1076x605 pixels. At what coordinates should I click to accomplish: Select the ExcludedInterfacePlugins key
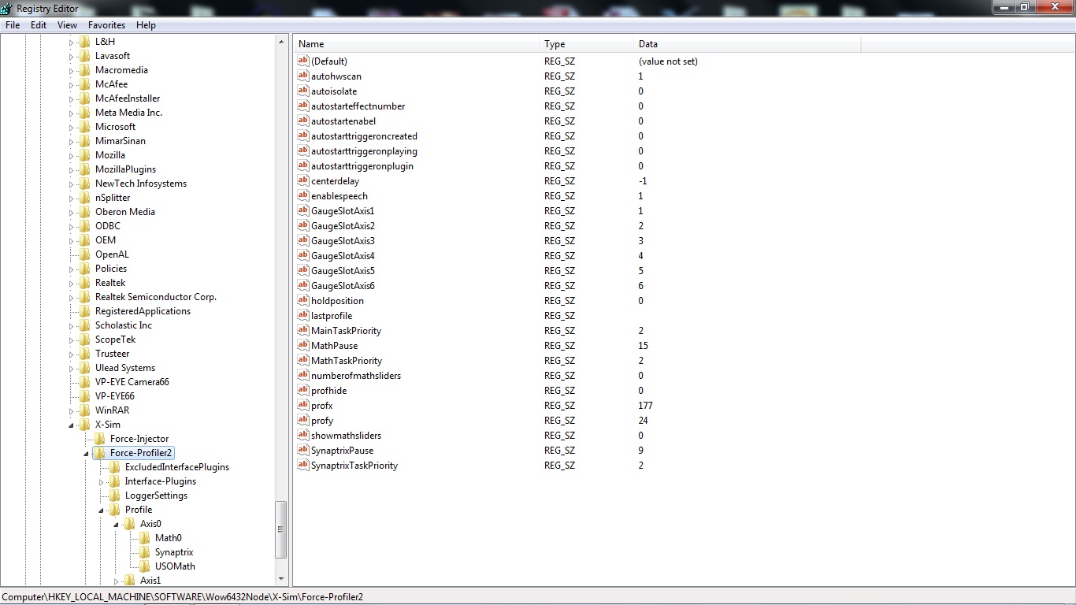177,467
